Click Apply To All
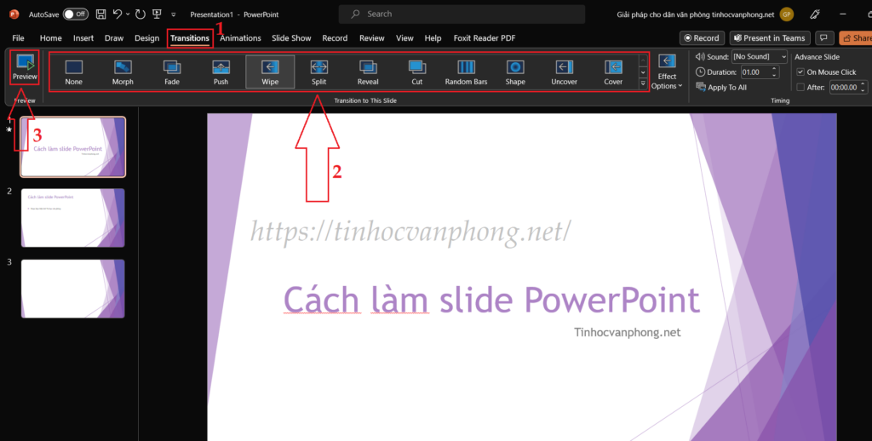 coord(721,88)
